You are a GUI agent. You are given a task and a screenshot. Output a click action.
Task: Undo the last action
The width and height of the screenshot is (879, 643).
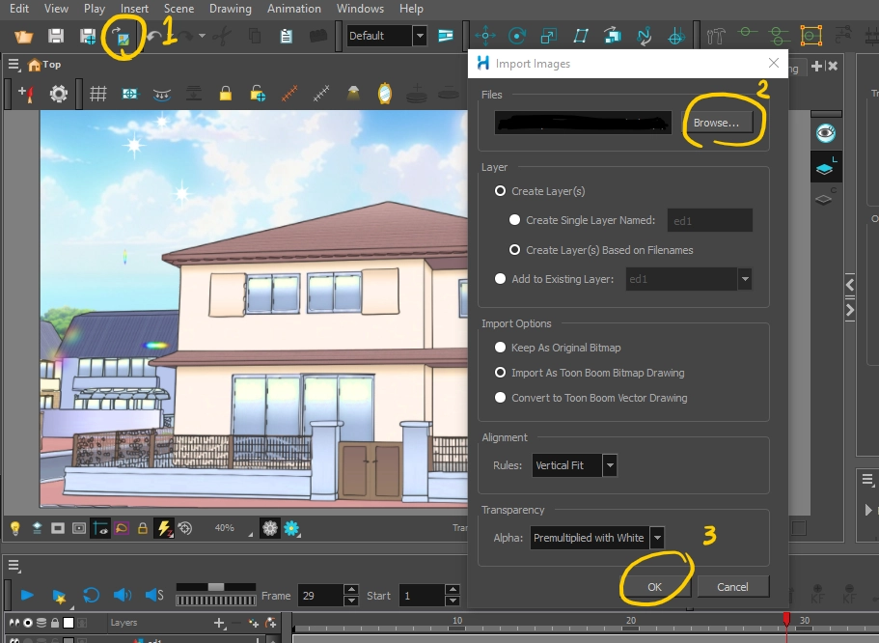154,37
